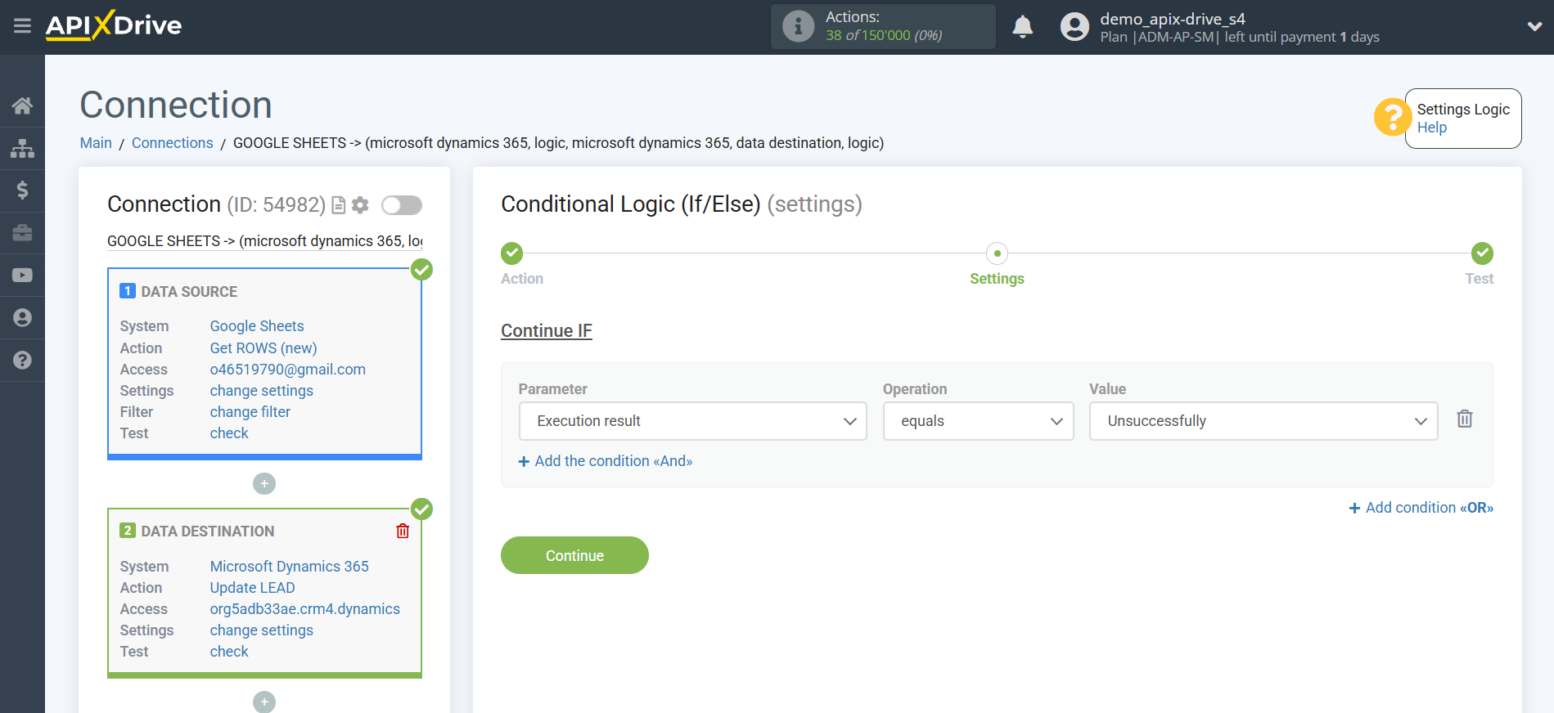Screen dimensions: 1554x713
Task: Open the Microsoft Dynamics 365 system link
Action: pyautogui.click(x=290, y=567)
